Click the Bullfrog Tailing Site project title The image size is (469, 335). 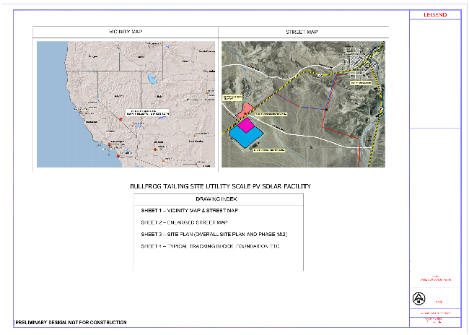tap(219, 187)
